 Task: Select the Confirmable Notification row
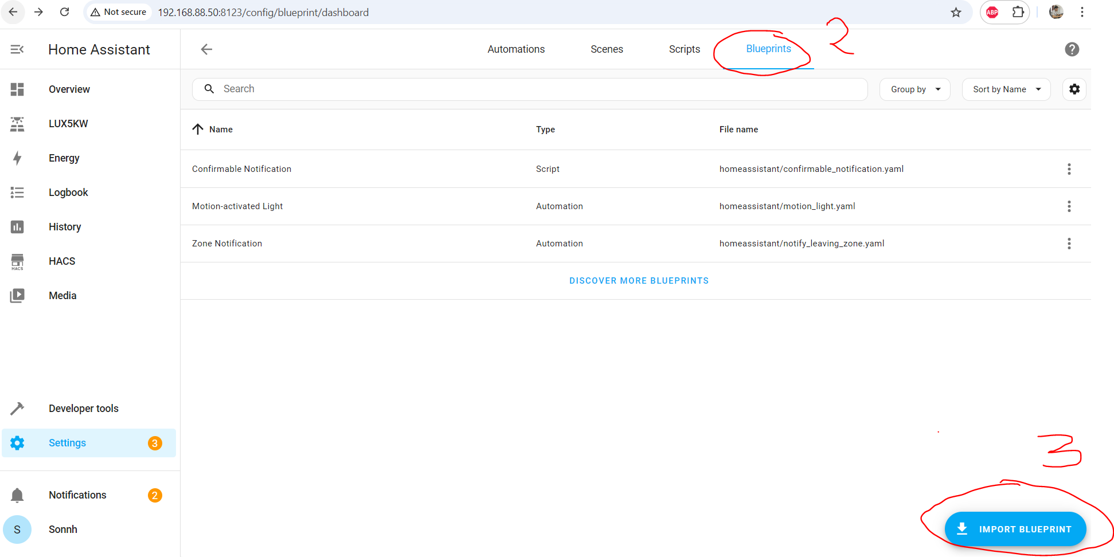635,169
